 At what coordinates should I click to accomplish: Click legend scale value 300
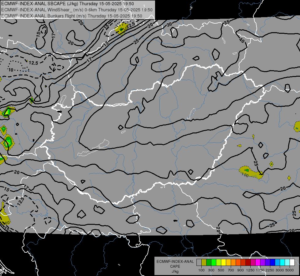211,270
